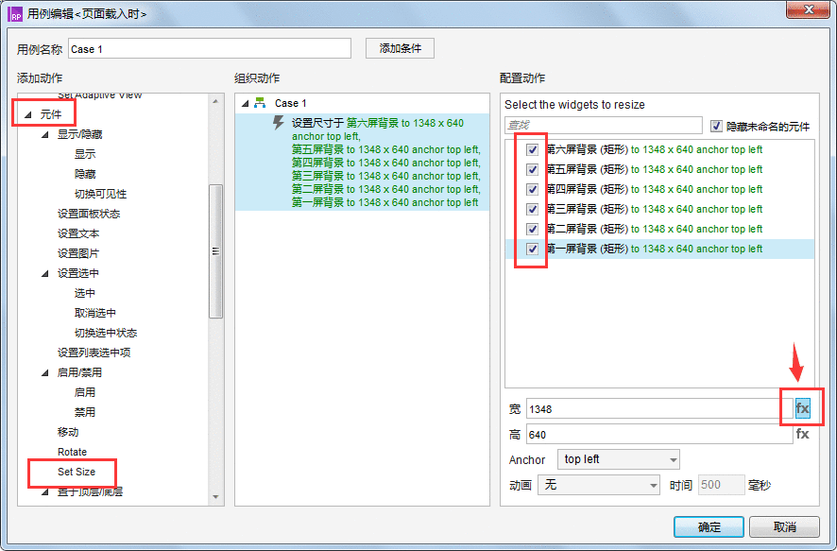Select the 设置图片 action
Viewport: 837px width, 551px height.
(x=77, y=253)
